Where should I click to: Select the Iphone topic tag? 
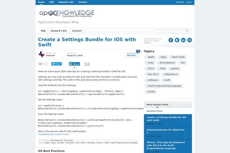pos(174,68)
